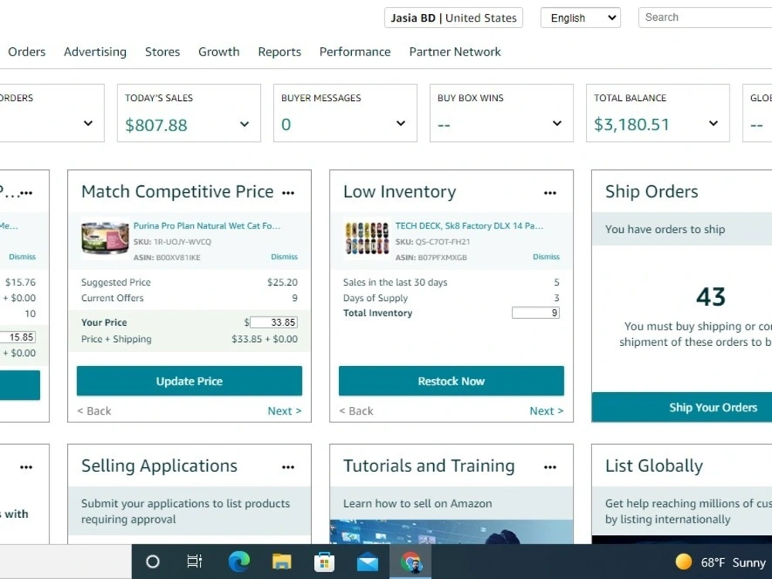
Task: Click Purina cat food product image
Action: [x=105, y=239]
